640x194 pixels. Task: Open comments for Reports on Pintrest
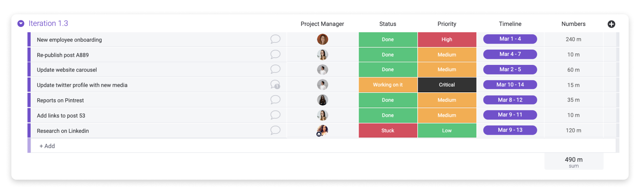(275, 100)
